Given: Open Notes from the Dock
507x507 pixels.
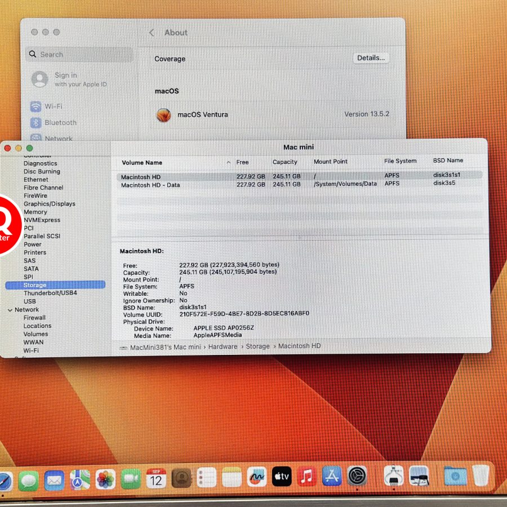Looking at the screenshot, I should [x=232, y=477].
